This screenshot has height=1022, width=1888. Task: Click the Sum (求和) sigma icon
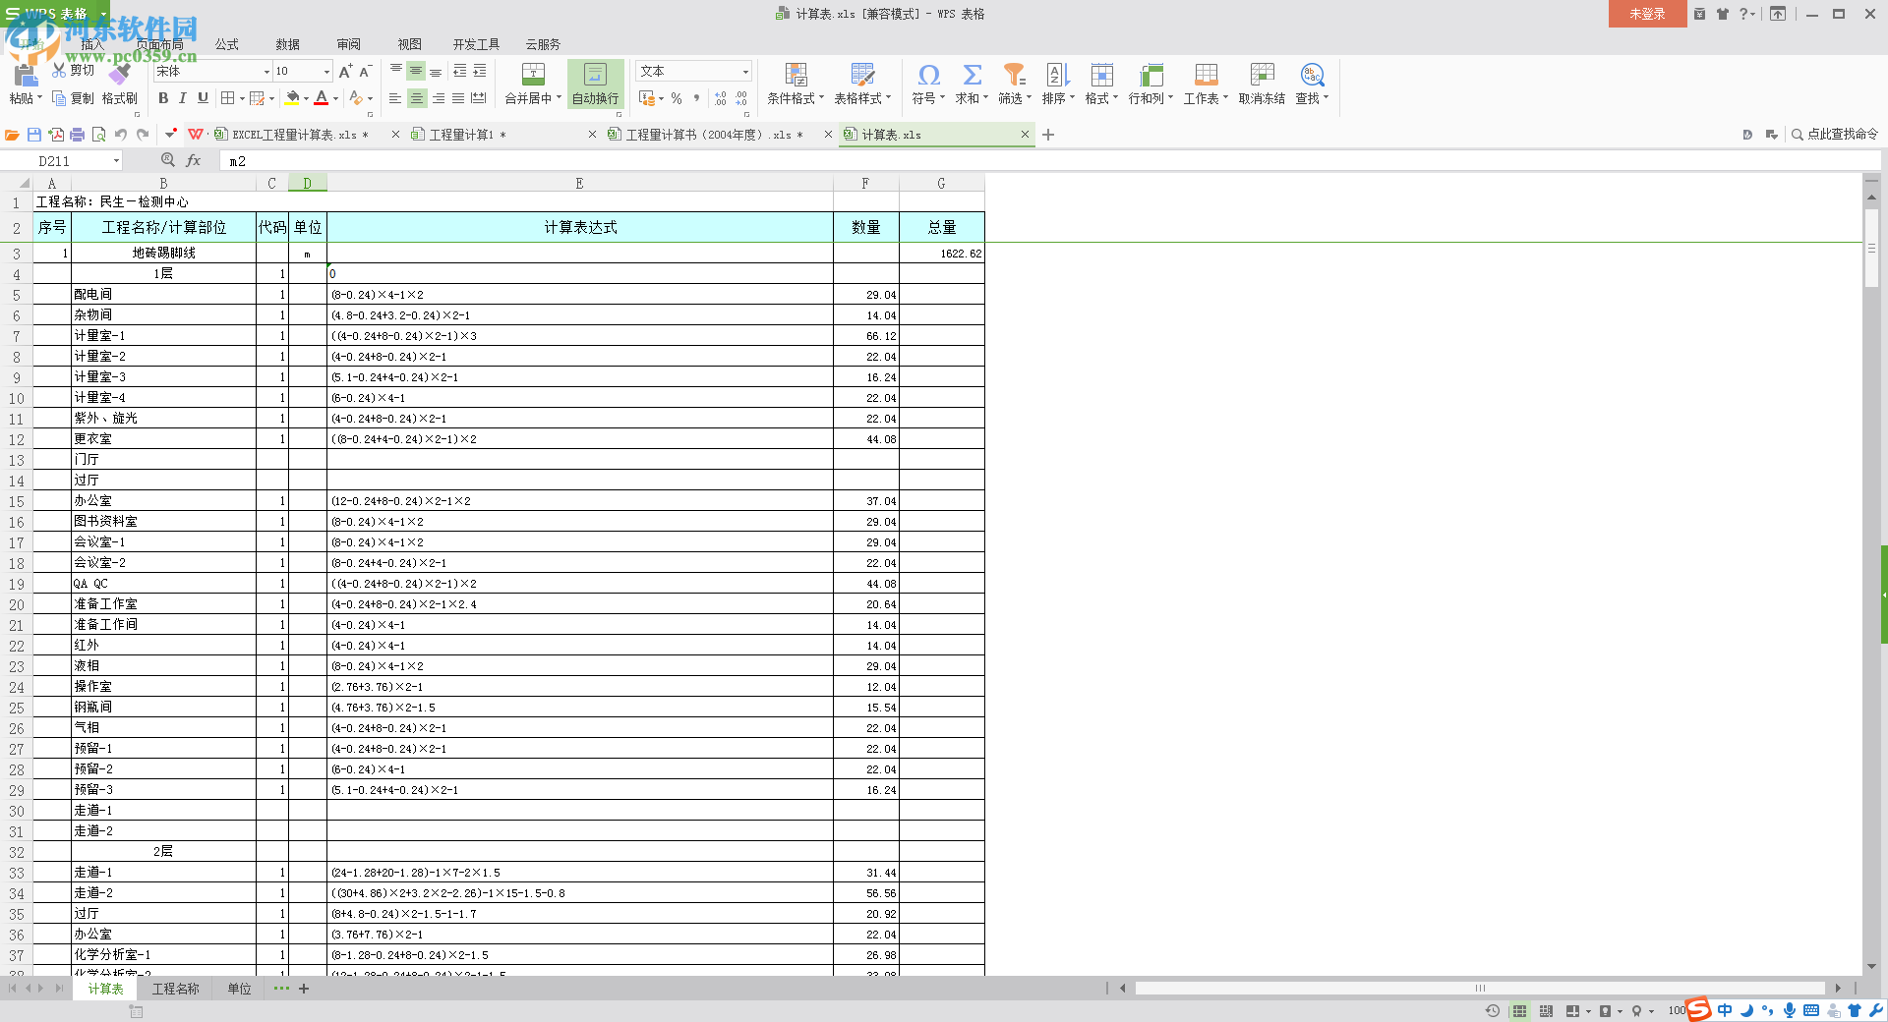pyautogui.click(x=972, y=75)
